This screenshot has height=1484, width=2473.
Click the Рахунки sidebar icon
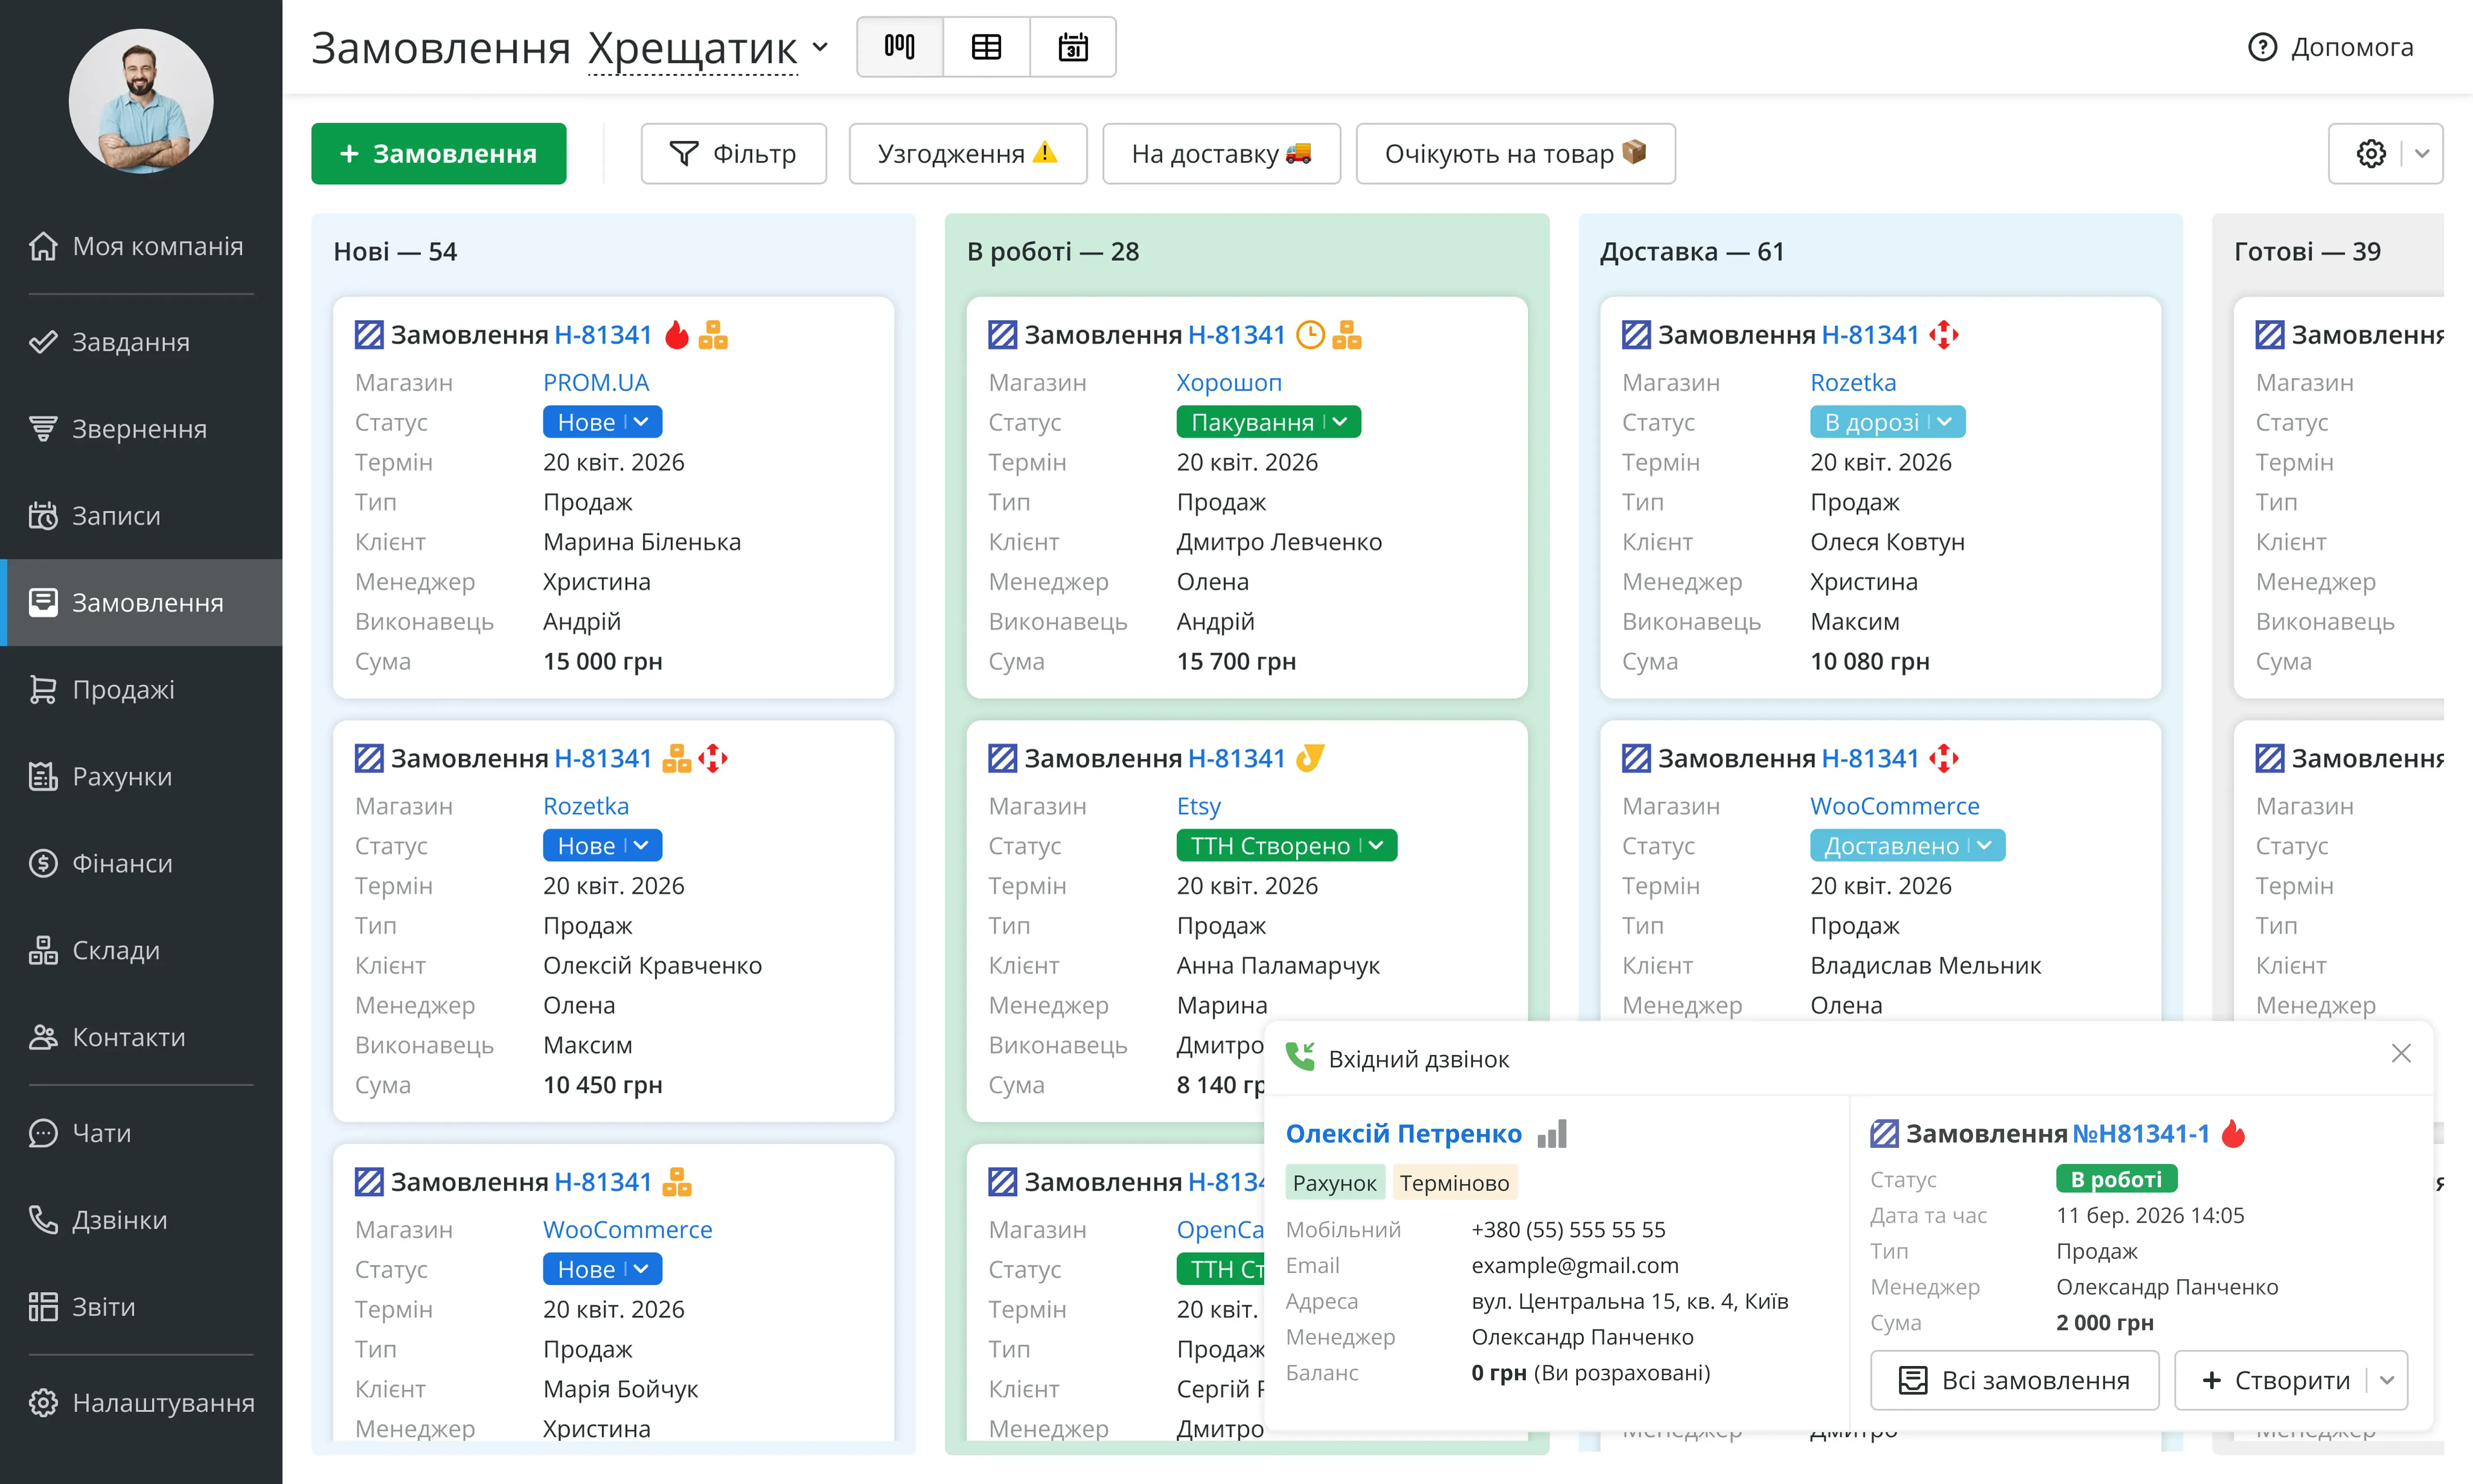pos(43,777)
